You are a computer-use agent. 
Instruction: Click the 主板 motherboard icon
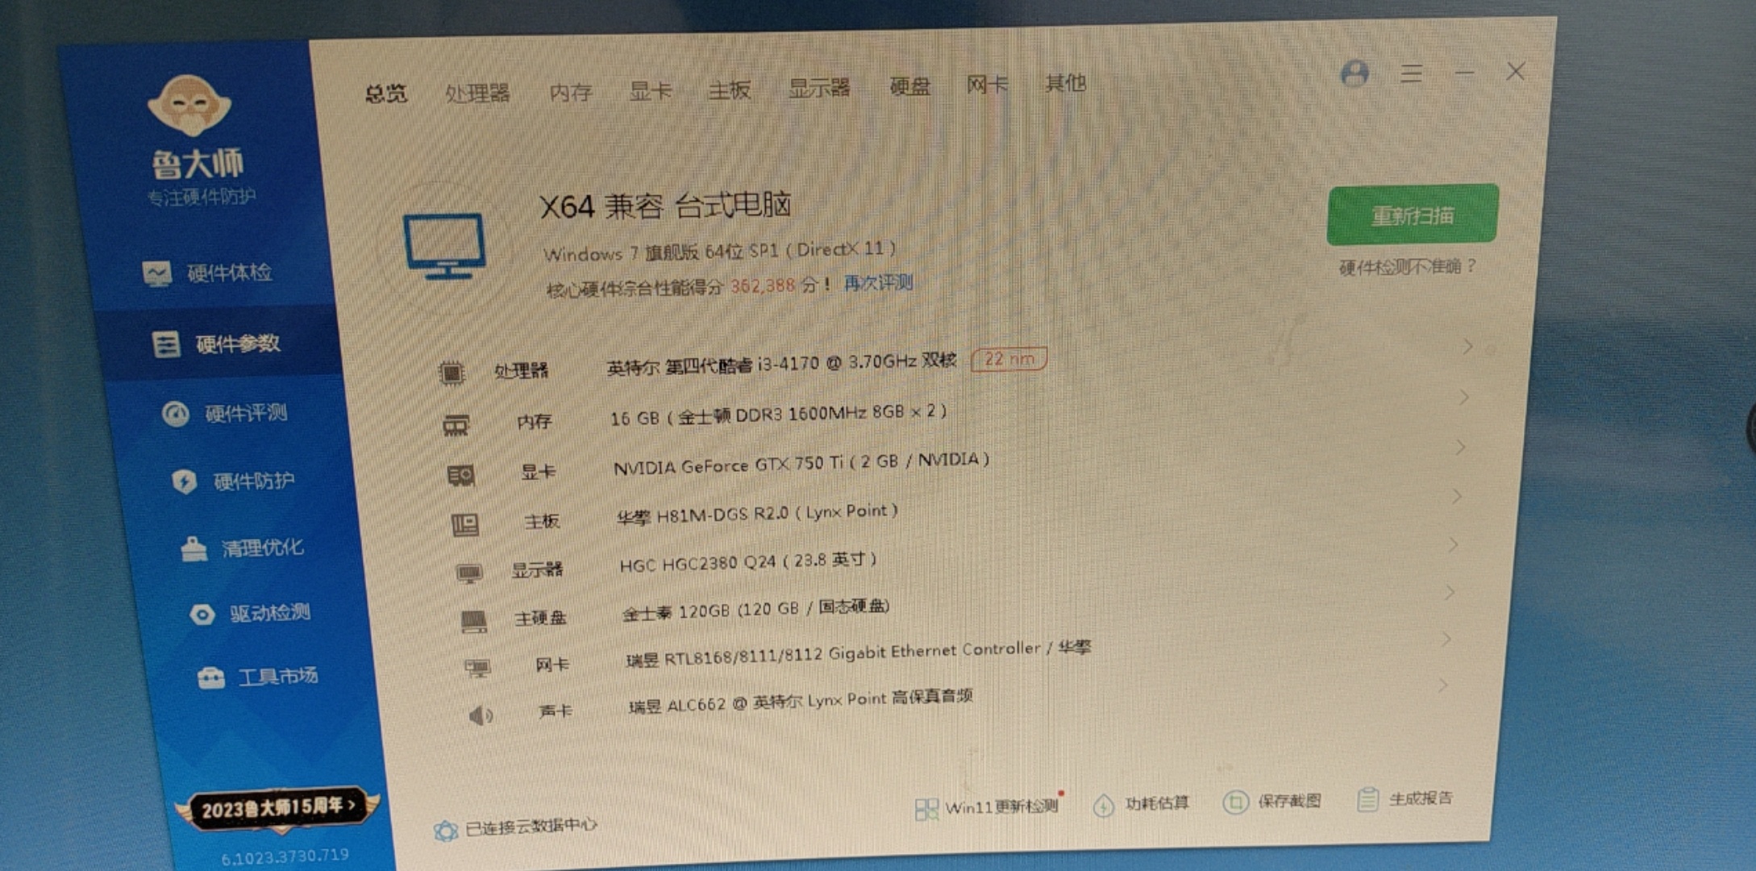click(464, 525)
